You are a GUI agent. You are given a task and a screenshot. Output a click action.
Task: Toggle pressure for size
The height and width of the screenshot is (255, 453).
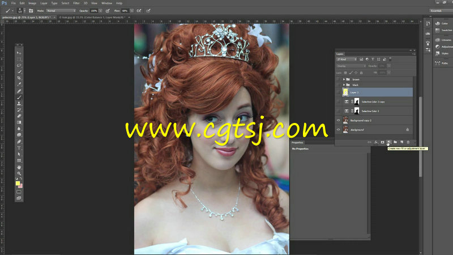tap(148, 11)
